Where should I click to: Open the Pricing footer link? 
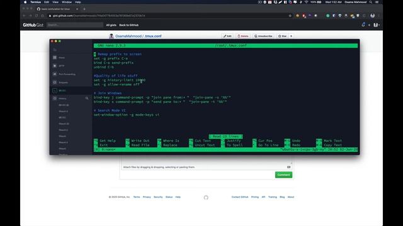[254, 197]
